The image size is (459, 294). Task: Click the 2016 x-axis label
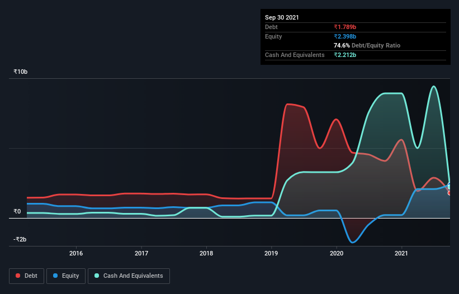[76, 253]
